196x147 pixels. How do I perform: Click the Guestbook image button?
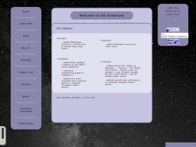pyautogui.click(x=173, y=42)
